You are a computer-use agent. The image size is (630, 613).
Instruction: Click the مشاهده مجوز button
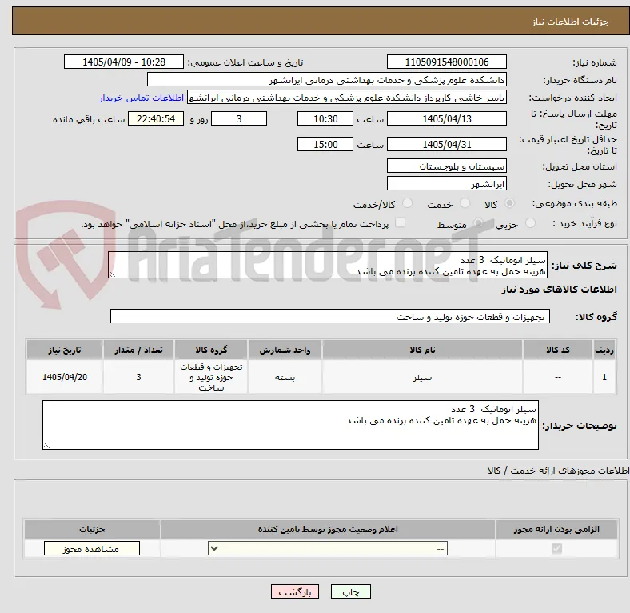point(92,548)
